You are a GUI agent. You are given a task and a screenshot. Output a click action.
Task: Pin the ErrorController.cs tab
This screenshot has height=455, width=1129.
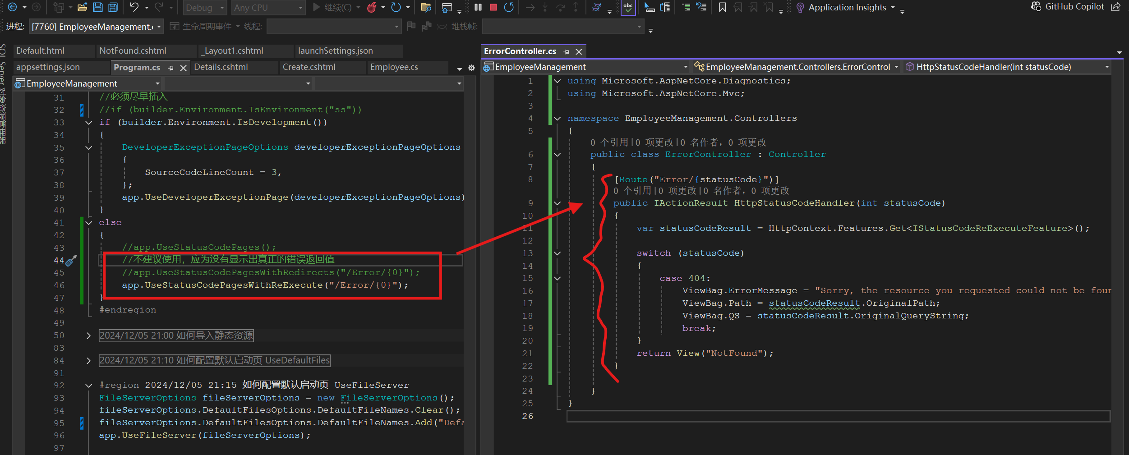567,52
